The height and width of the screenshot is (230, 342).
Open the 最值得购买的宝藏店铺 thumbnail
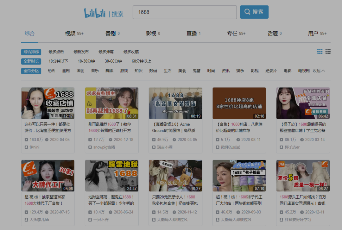pos(303,103)
